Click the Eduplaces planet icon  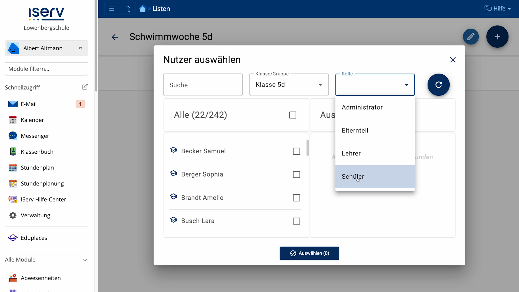coord(13,238)
